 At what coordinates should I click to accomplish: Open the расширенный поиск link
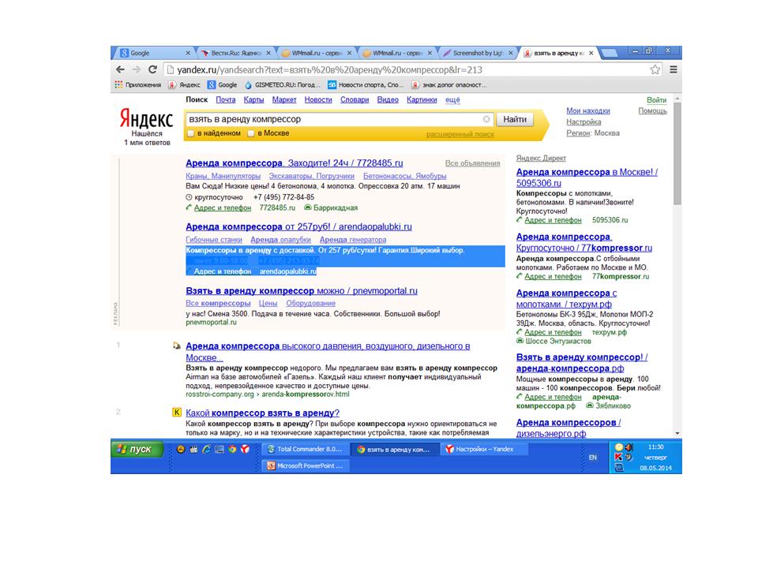tap(460, 134)
